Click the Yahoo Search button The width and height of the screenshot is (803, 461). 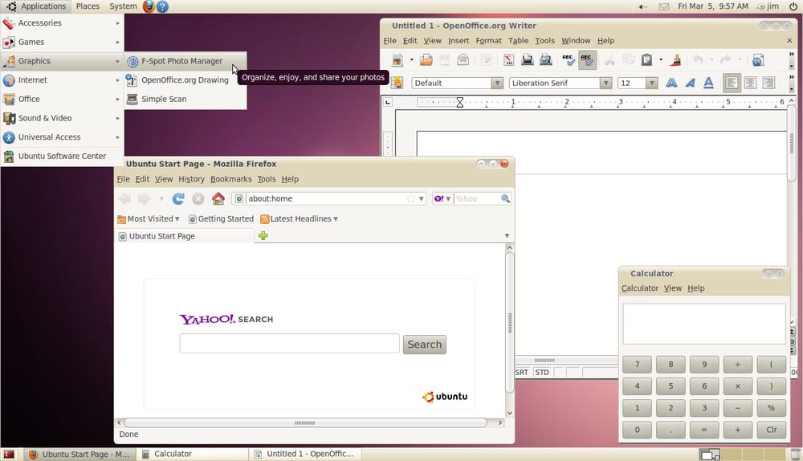coord(424,345)
